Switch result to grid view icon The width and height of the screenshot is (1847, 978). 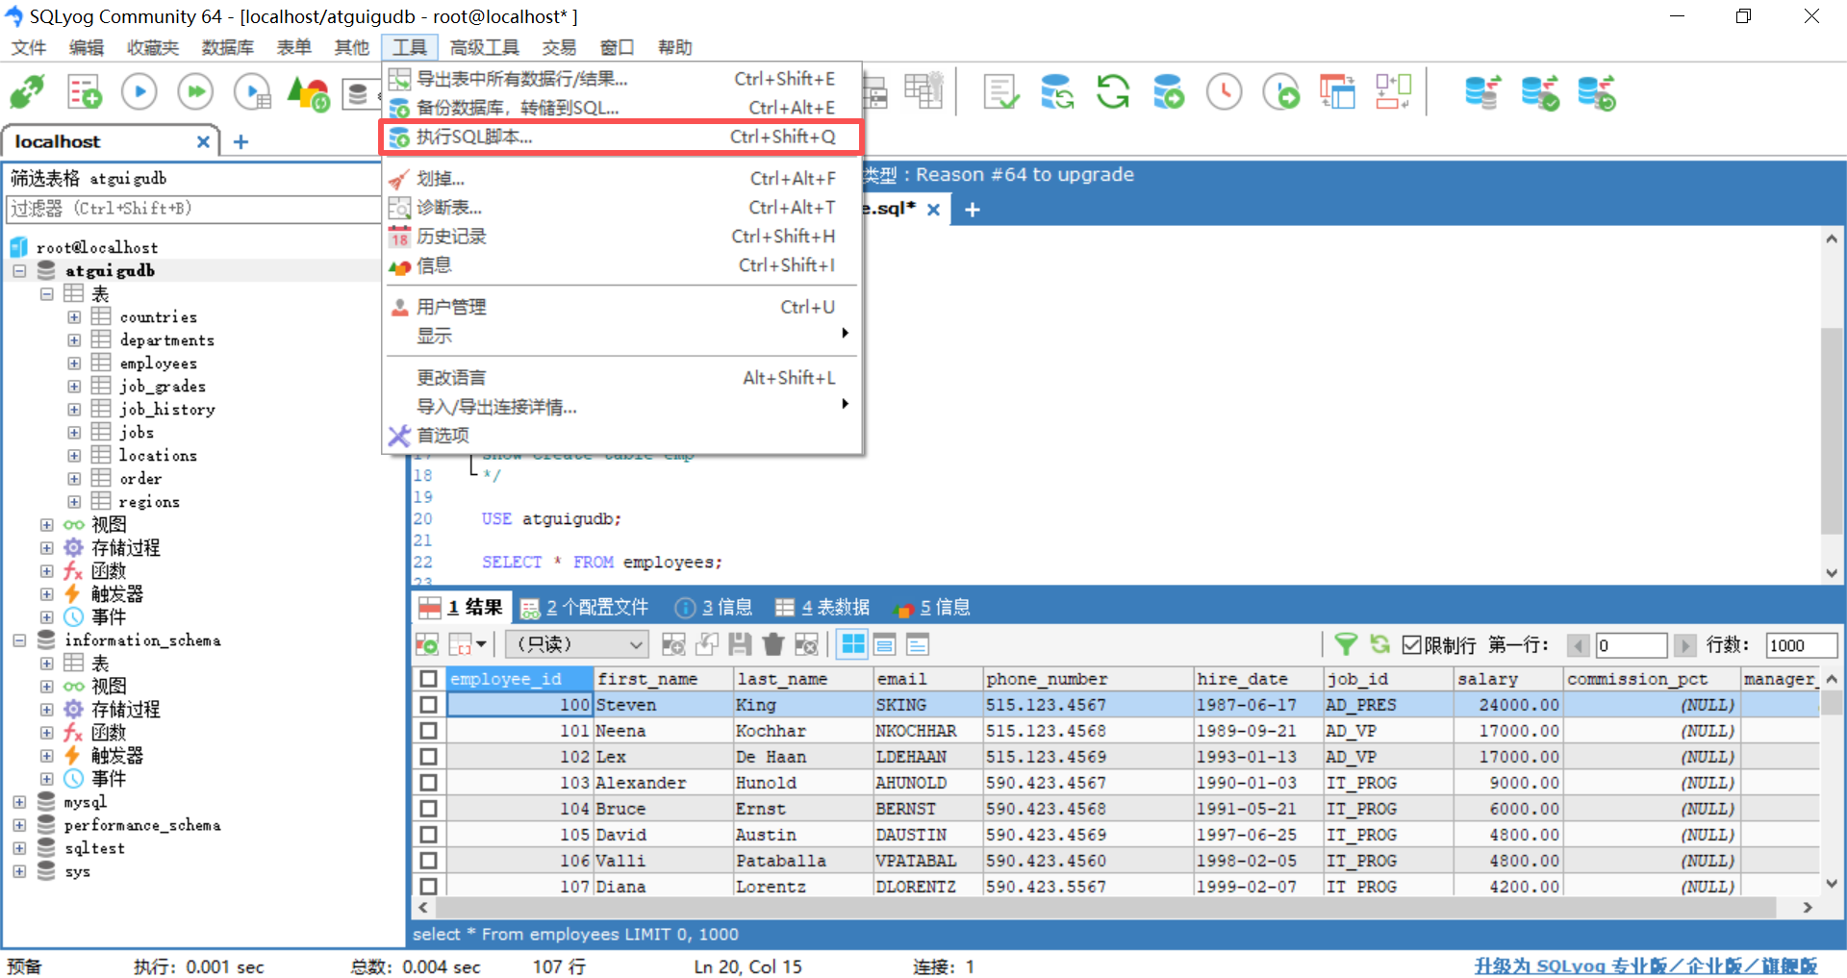click(852, 644)
